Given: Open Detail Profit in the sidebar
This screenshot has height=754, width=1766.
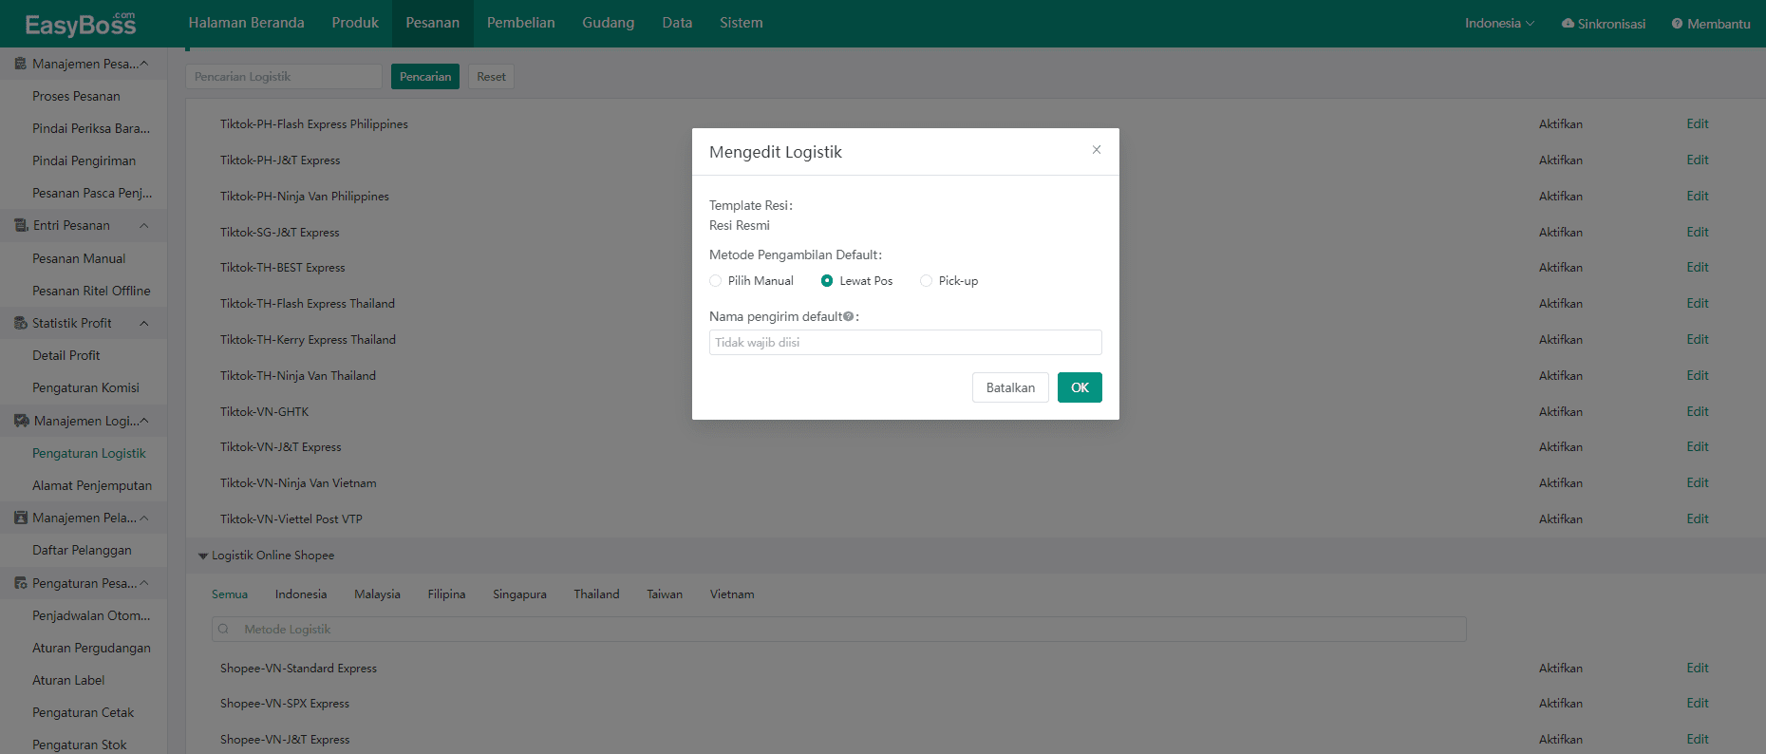Looking at the screenshot, I should 66,355.
